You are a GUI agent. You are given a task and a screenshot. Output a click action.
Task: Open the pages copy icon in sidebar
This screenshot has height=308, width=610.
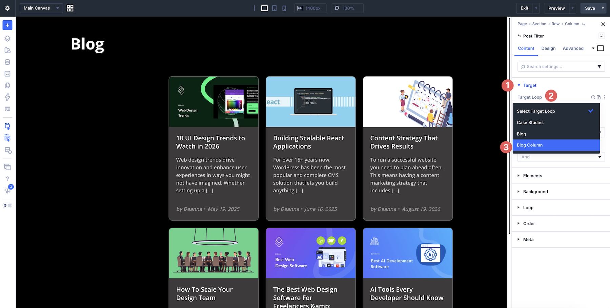[7, 85]
